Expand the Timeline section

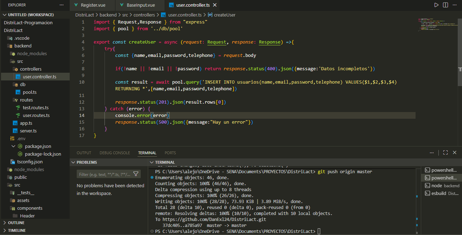tap(17, 230)
